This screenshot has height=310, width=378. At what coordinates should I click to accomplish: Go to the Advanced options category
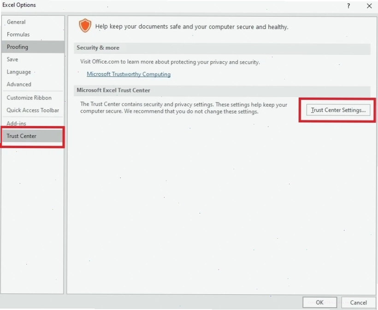(33, 85)
